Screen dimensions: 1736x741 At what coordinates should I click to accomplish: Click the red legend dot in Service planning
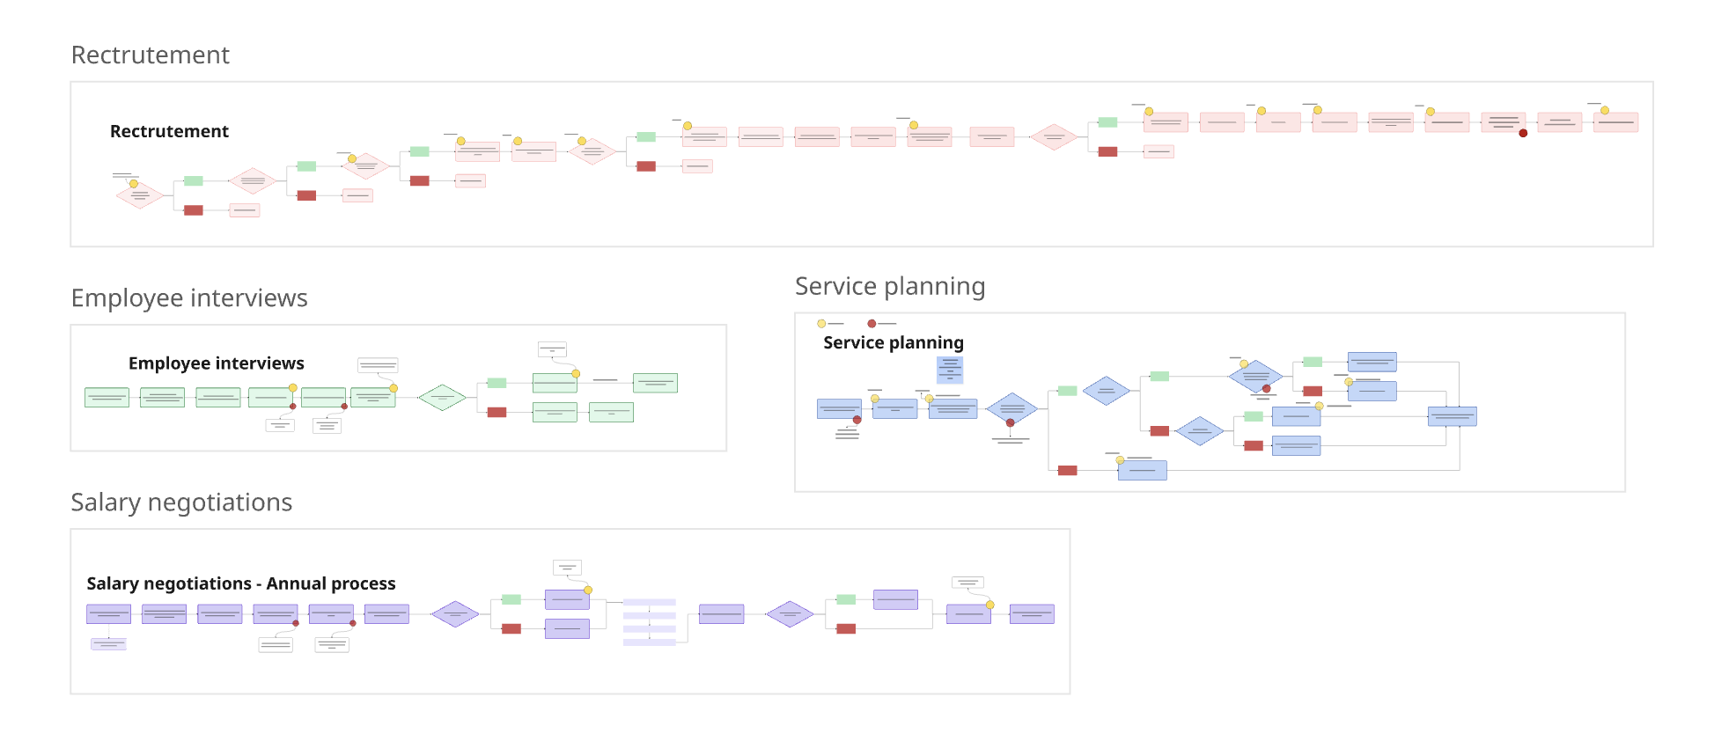tap(872, 324)
